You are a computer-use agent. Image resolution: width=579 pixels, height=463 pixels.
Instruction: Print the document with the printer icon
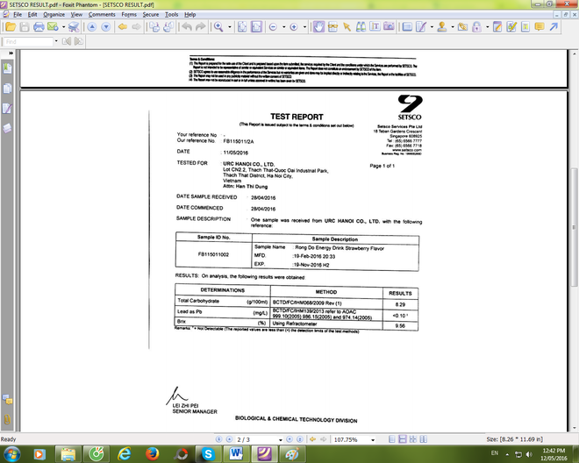click(39, 27)
